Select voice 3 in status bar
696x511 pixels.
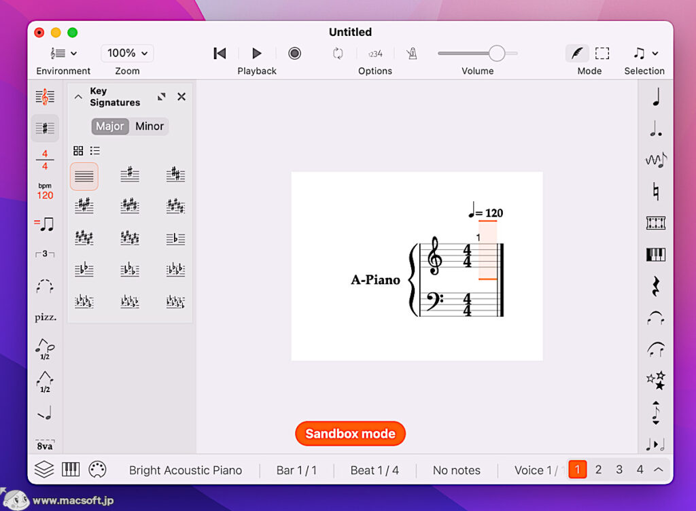(x=619, y=470)
